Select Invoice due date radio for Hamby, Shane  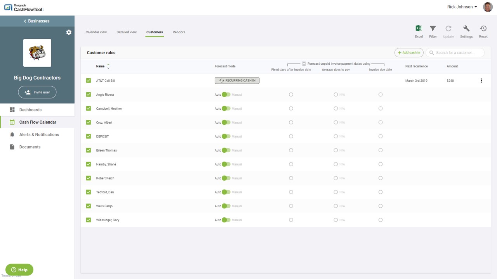pos(381,164)
